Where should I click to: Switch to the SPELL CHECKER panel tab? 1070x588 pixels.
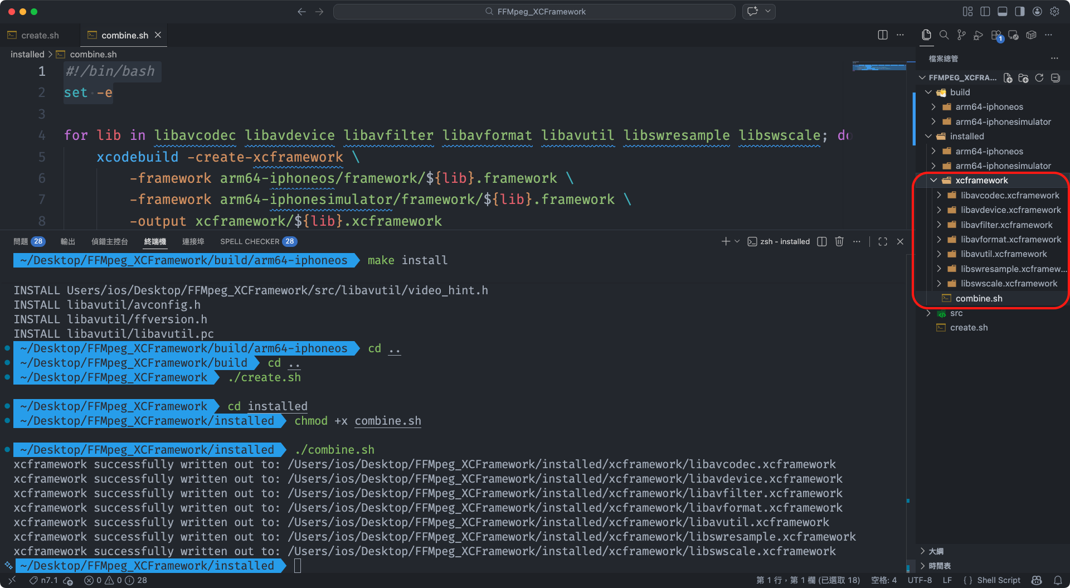[x=250, y=241]
